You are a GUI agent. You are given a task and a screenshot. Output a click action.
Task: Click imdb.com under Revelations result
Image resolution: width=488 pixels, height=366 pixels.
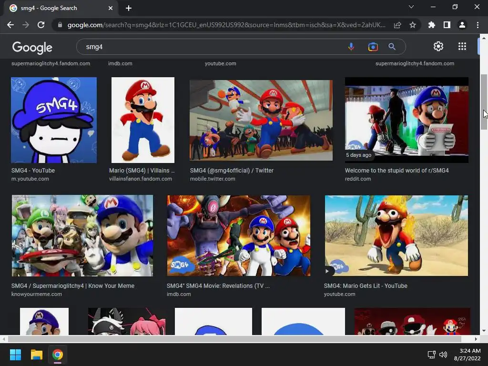[x=179, y=294]
